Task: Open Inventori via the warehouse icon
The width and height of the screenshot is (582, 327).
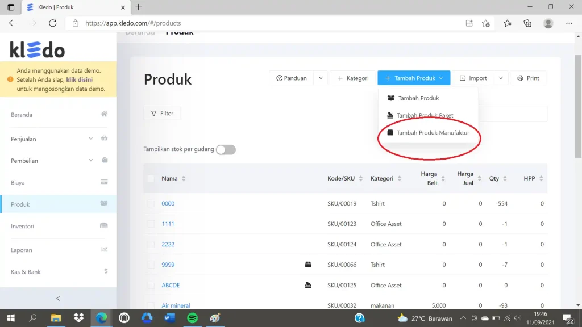Action: coord(104,226)
